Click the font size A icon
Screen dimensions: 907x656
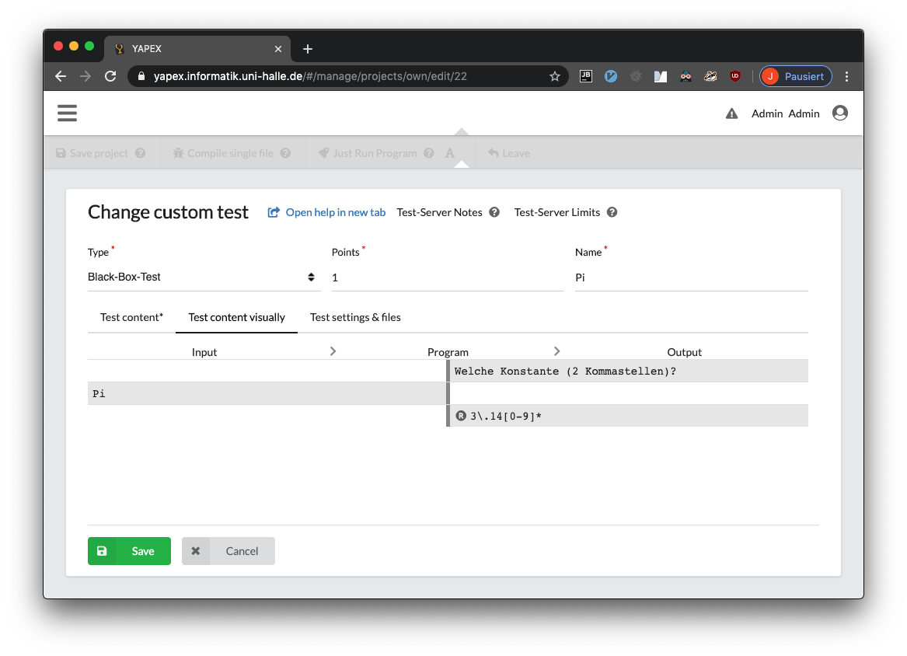pos(450,153)
